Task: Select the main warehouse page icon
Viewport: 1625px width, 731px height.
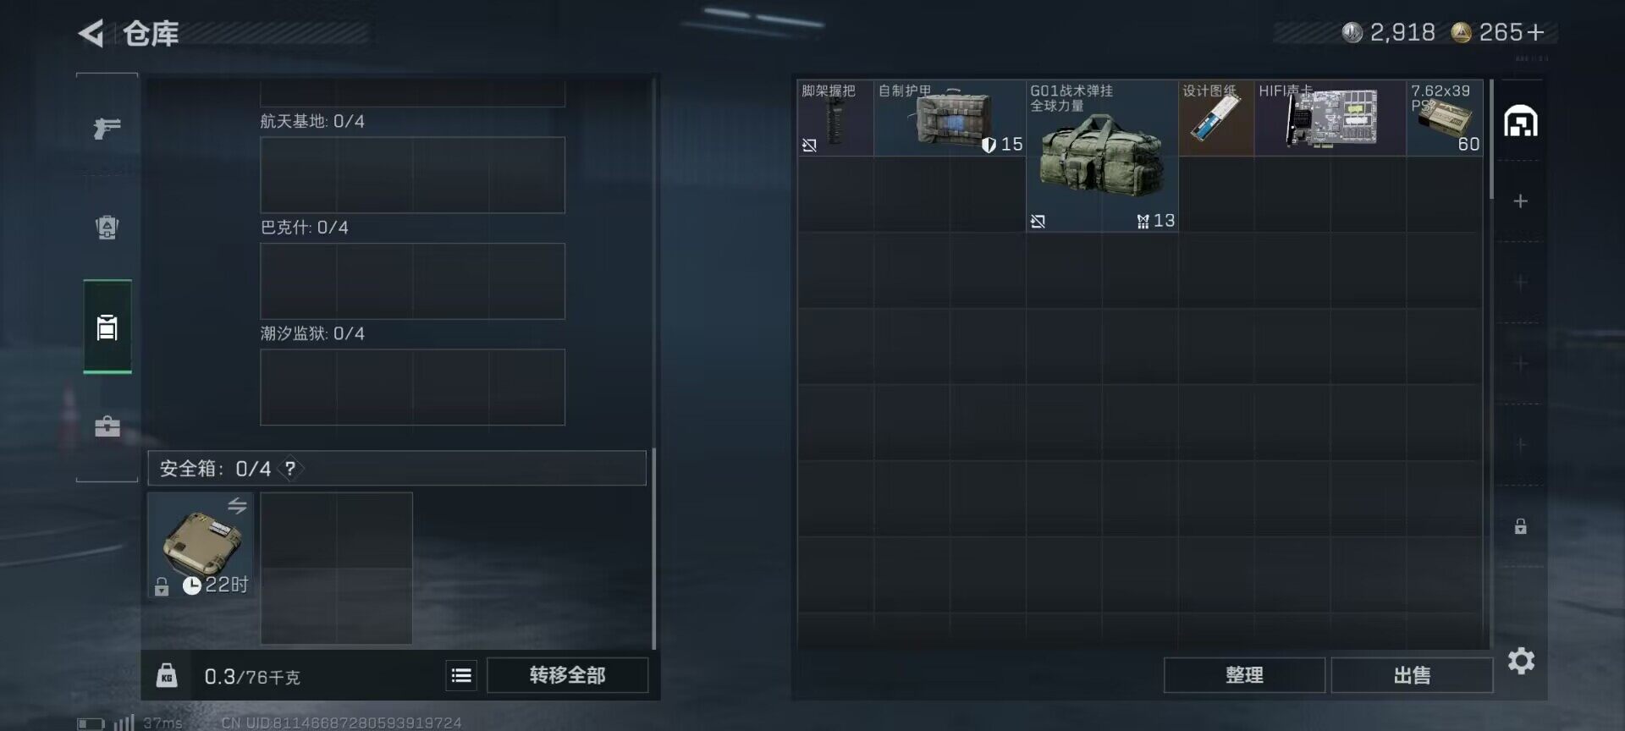Action: (x=1521, y=121)
